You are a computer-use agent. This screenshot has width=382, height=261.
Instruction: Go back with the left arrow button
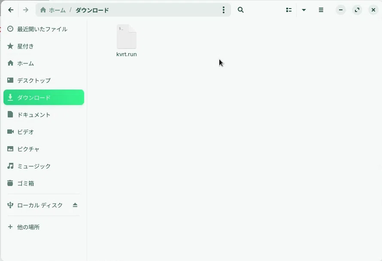point(11,10)
